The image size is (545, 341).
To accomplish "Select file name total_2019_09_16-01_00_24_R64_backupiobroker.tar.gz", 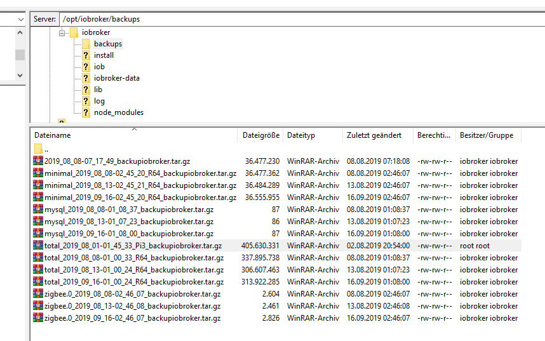I will point(134,282).
